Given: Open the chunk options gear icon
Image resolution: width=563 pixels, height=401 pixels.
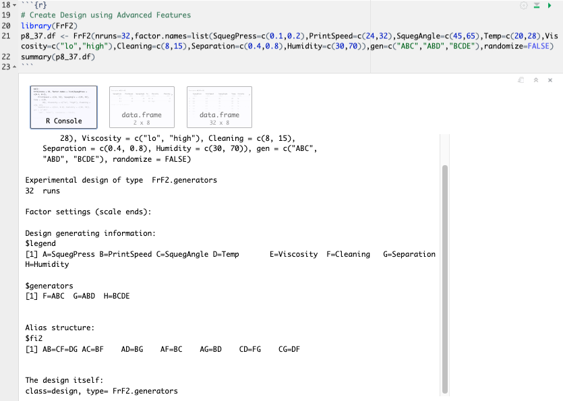Looking at the screenshot, I should 525,5.
